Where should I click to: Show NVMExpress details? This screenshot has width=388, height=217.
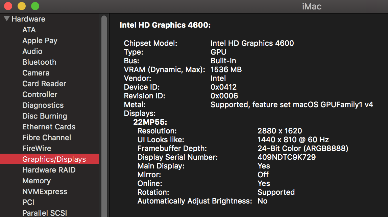coord(45,192)
